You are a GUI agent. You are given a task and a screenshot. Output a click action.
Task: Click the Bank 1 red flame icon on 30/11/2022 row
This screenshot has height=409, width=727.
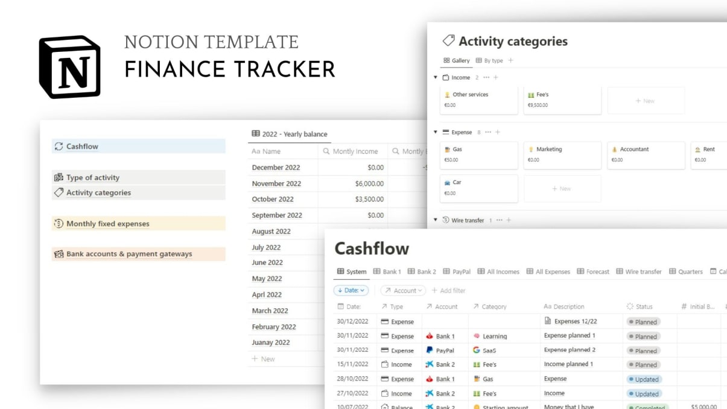click(430, 336)
